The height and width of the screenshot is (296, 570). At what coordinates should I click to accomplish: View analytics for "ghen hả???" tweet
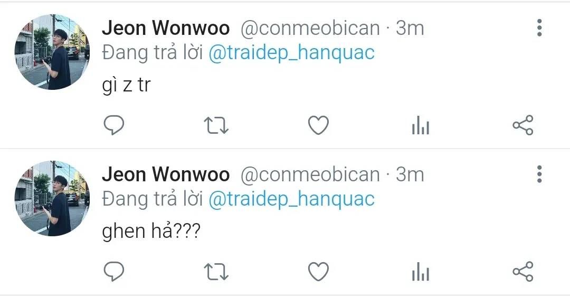point(421,272)
